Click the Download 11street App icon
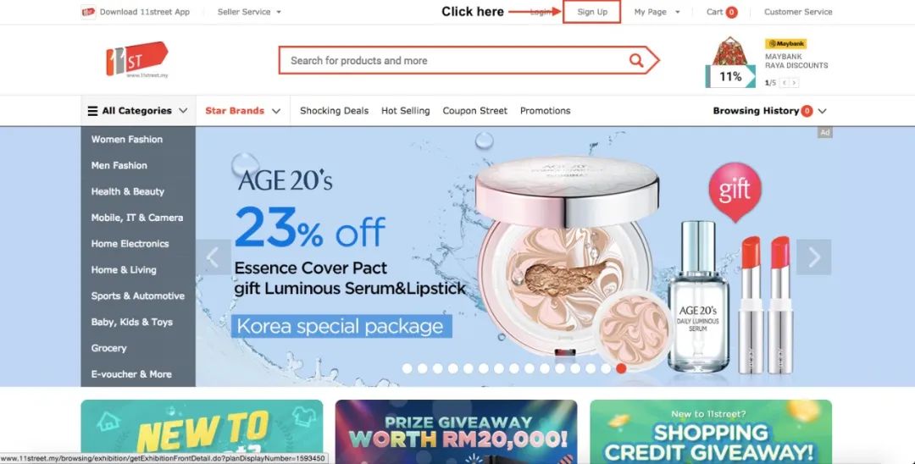The width and height of the screenshot is (915, 464). [x=88, y=12]
